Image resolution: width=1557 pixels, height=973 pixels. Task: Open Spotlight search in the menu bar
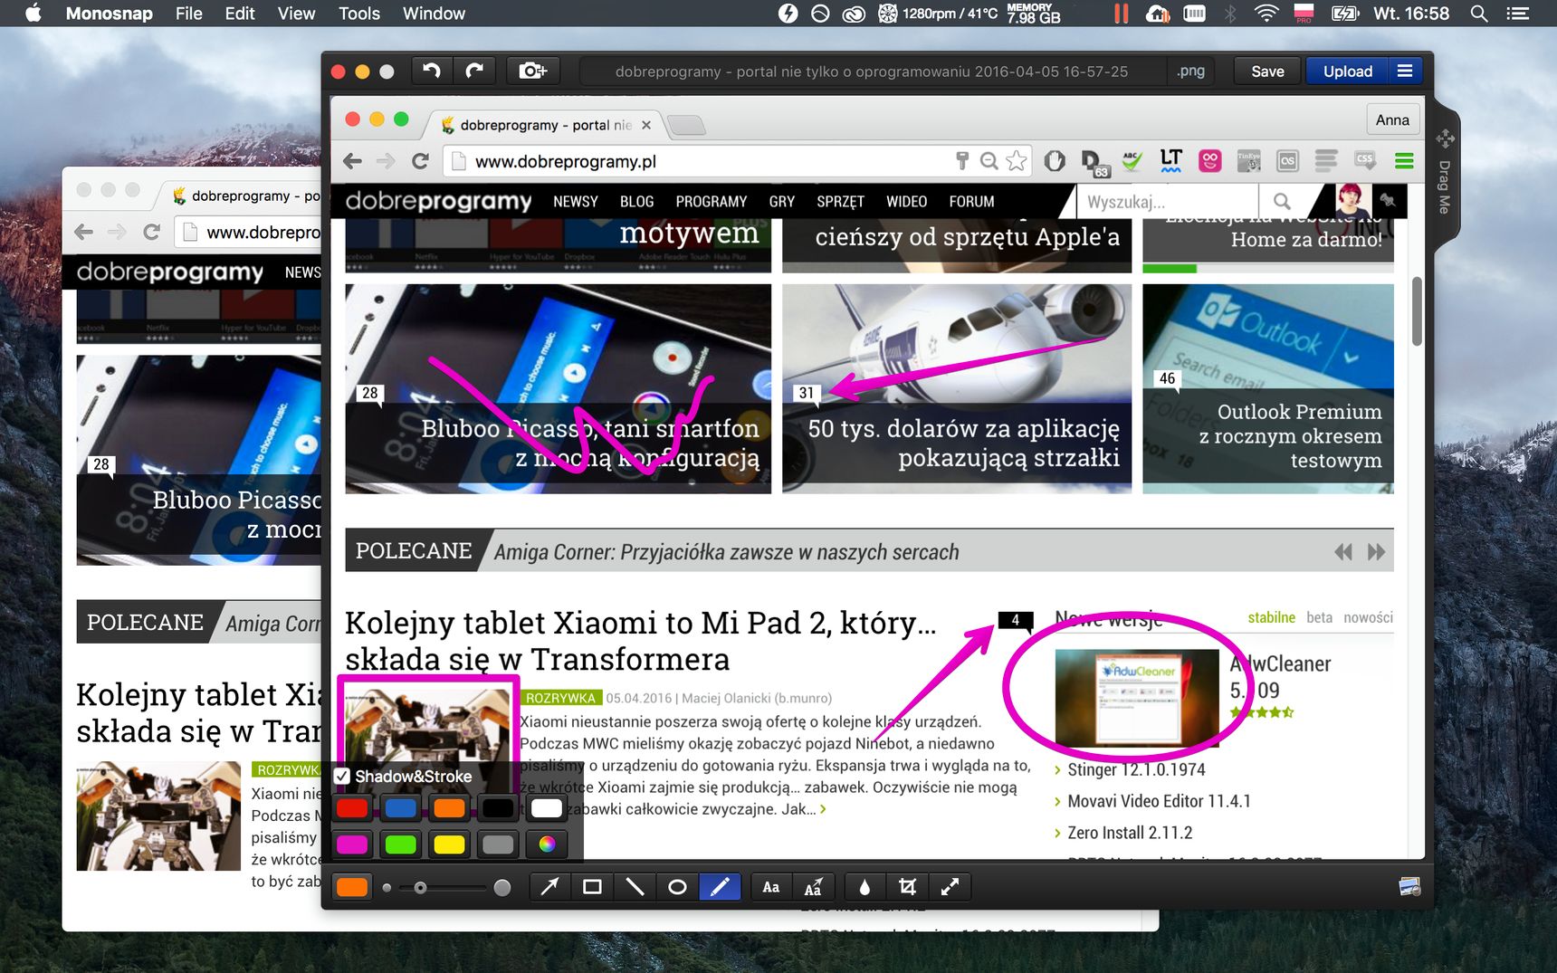pyautogui.click(x=1479, y=14)
